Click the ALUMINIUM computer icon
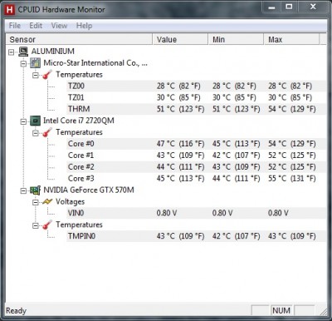Viewport: 332px width, 321px height. coord(23,52)
